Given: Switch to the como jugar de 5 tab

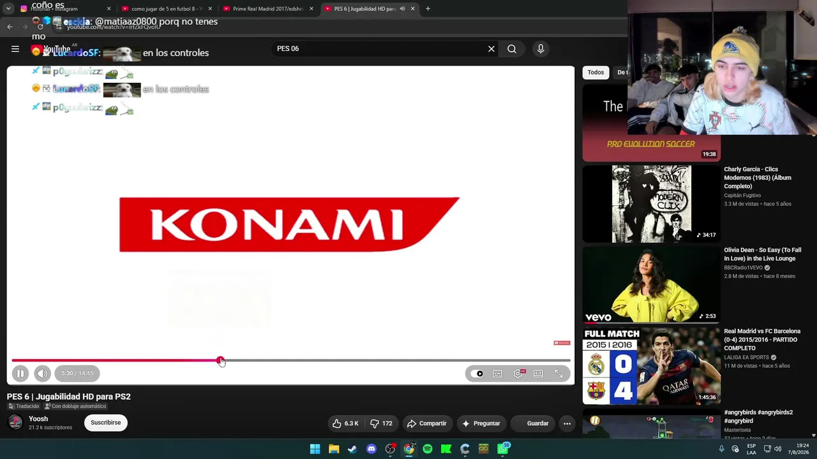Looking at the screenshot, I should pos(166,9).
